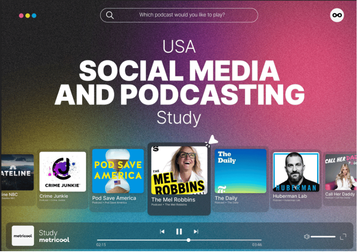The height and width of the screenshot is (252, 357).
Task: Click the 'Huberman Lab' title text
Action: pyautogui.click(x=290, y=196)
